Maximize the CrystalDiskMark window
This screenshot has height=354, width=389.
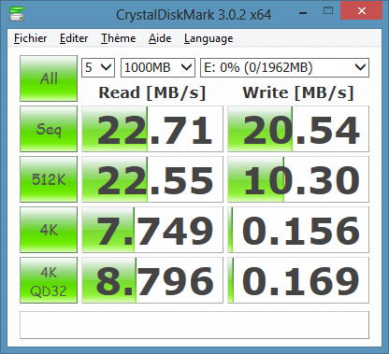[328, 11]
